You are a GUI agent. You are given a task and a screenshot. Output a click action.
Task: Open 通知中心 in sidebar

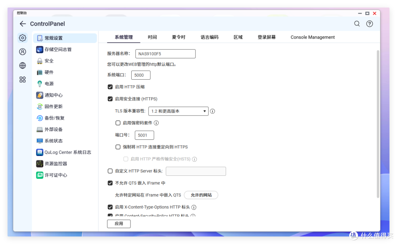(65, 95)
